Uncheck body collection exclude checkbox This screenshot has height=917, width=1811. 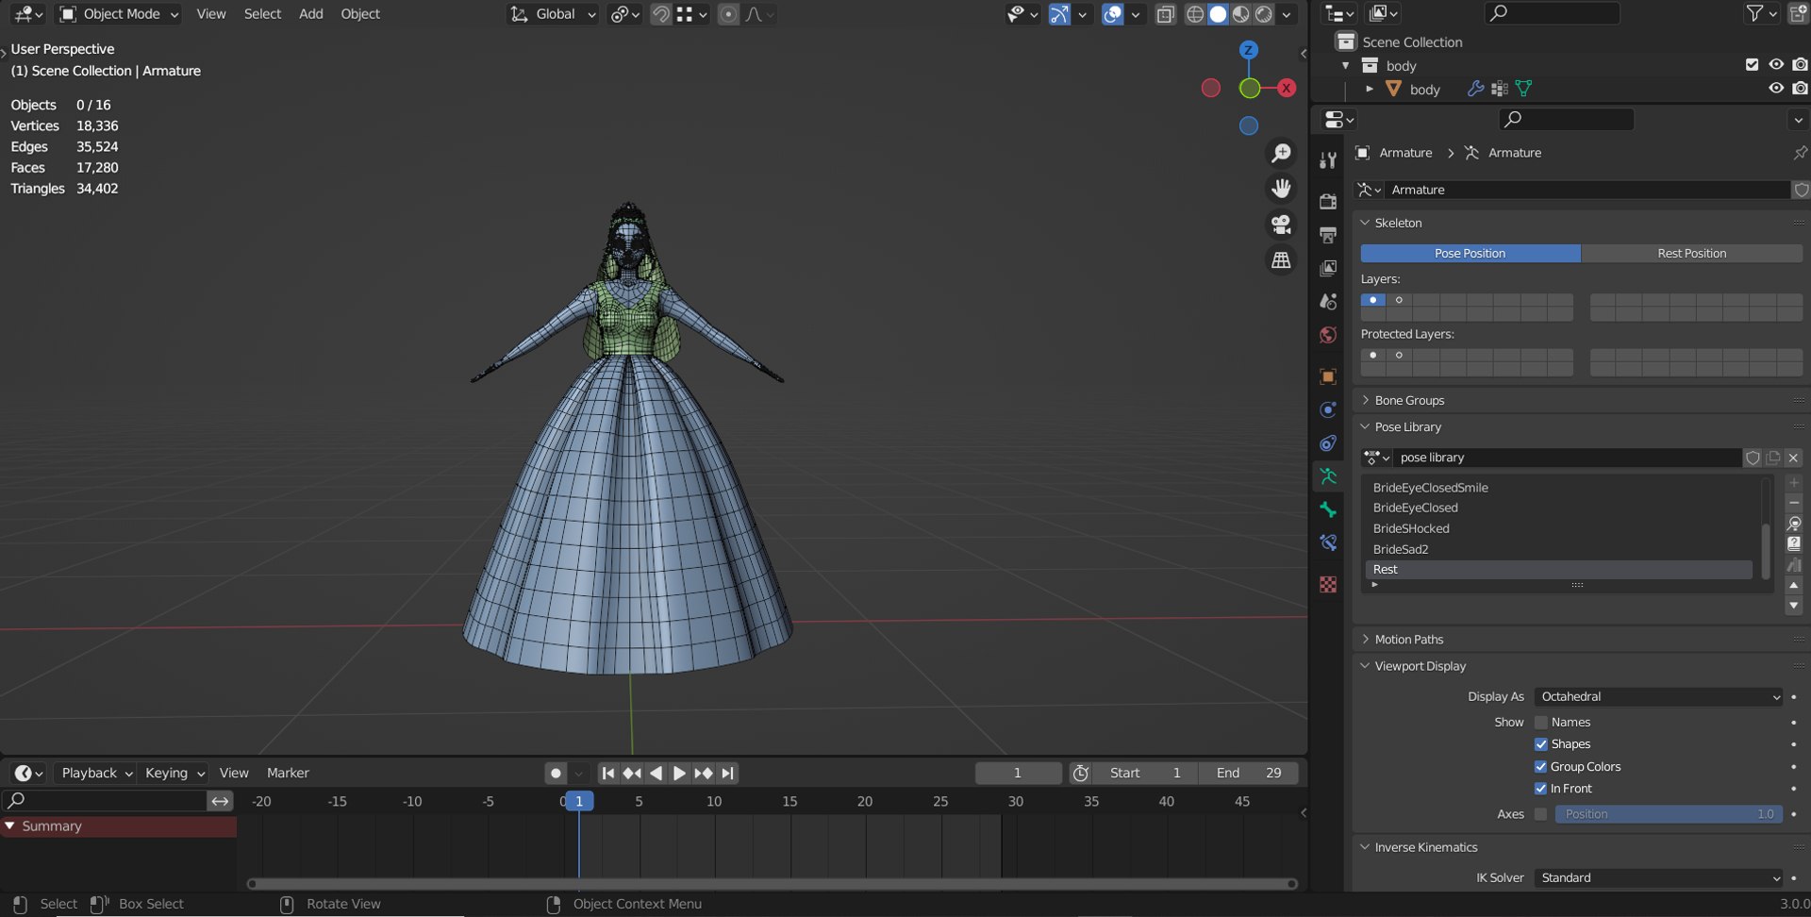(x=1752, y=65)
